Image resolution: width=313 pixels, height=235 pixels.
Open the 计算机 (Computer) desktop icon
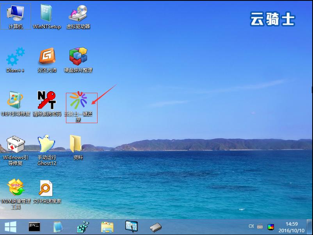click(16, 14)
